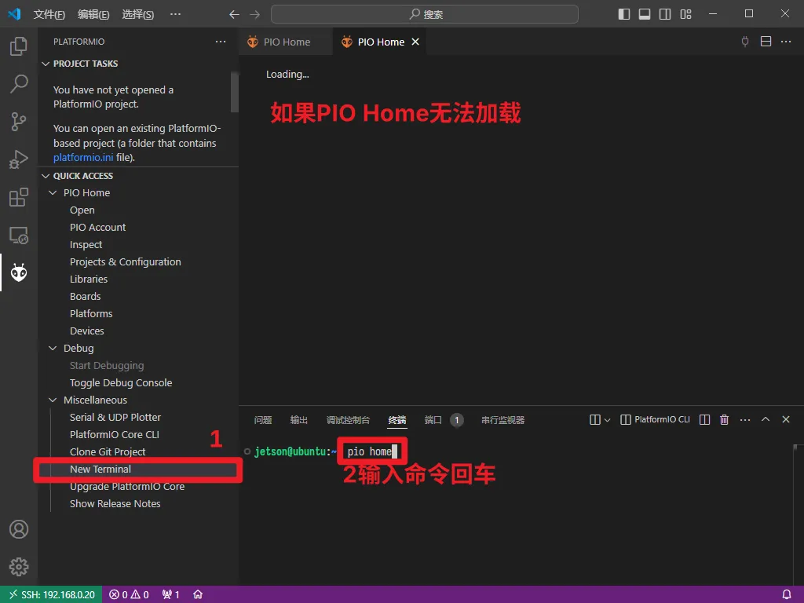Open the Extensions view
Image resolution: width=804 pixels, height=603 pixels.
point(19,197)
